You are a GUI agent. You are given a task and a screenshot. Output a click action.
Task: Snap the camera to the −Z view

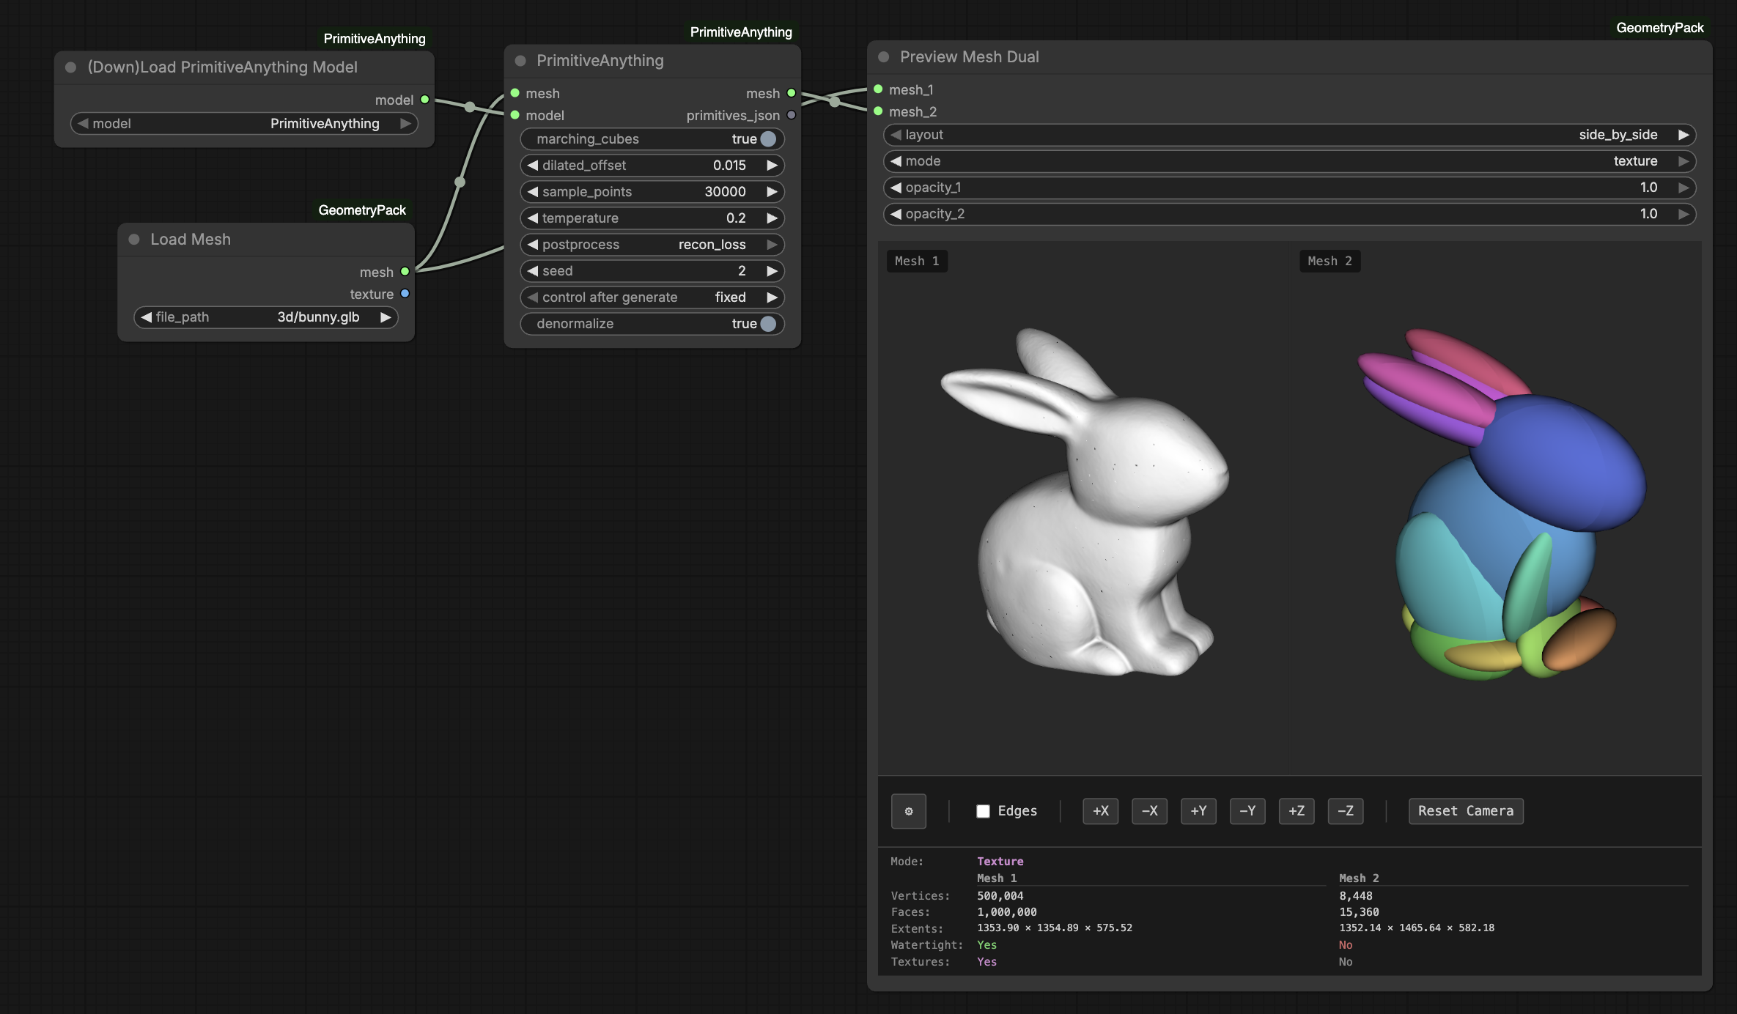(x=1346, y=811)
